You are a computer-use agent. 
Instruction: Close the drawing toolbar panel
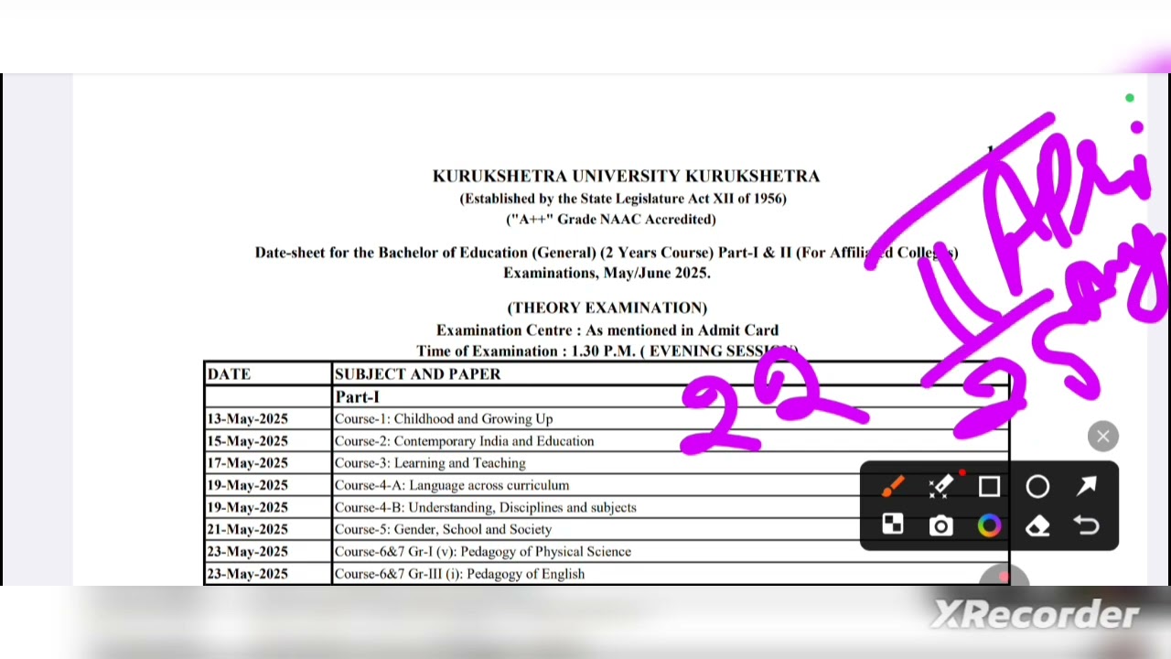[x=1102, y=437]
